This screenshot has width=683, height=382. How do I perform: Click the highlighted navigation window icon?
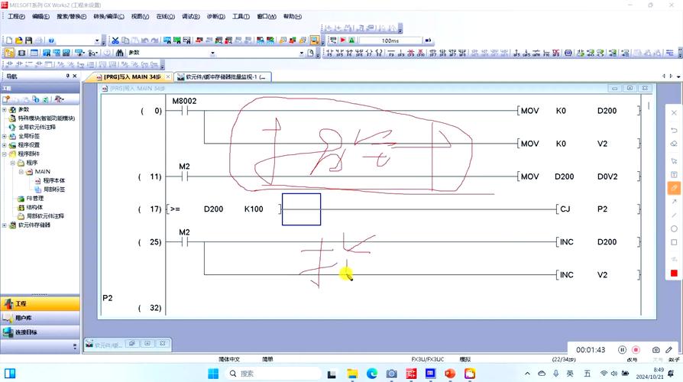click(x=9, y=53)
